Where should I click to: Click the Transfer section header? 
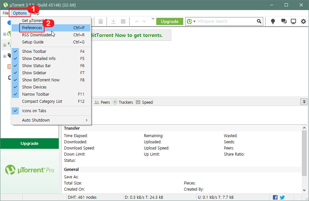72,128
